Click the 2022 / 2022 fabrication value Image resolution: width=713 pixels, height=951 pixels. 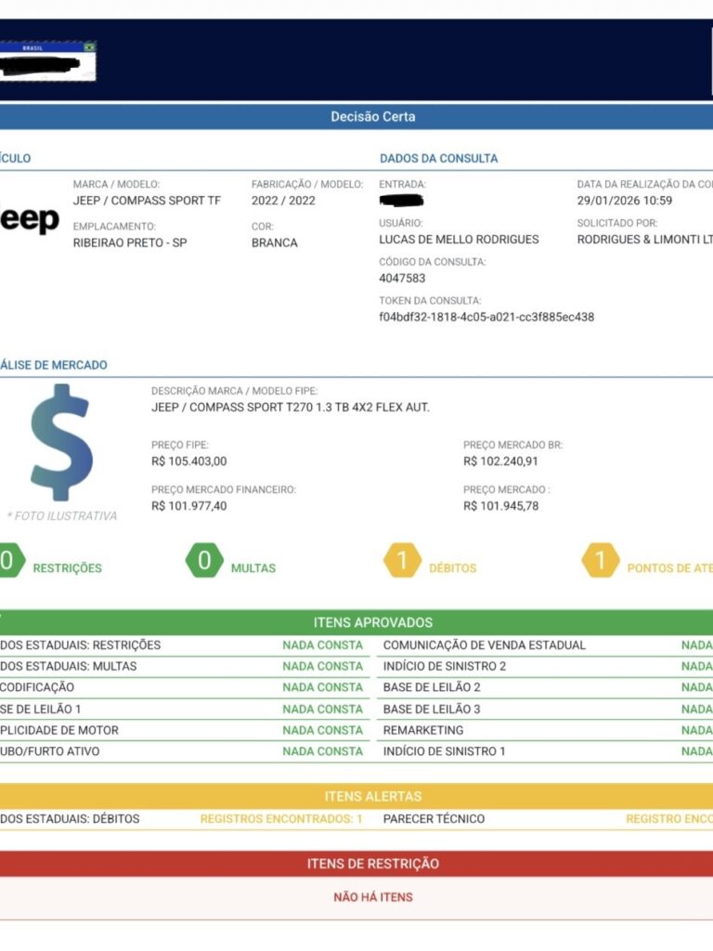(x=283, y=201)
